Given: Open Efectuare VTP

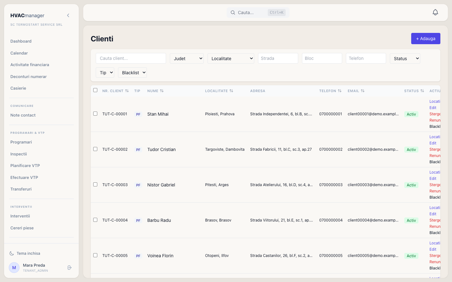Looking at the screenshot, I should click(24, 178).
